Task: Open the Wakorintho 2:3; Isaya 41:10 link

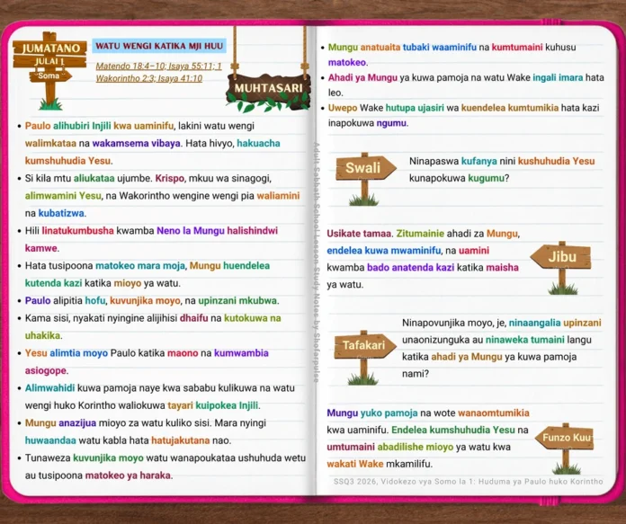Action: [149, 78]
